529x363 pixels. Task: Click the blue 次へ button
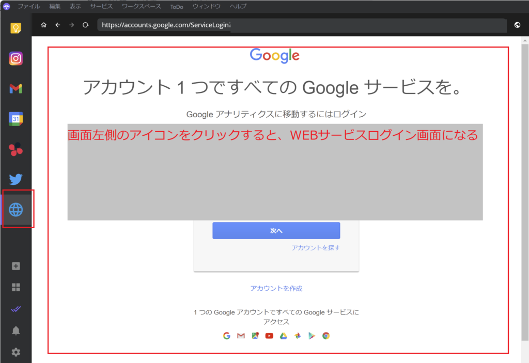pyautogui.click(x=276, y=230)
